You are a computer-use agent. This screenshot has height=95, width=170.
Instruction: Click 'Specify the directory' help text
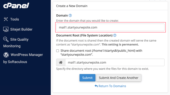102,69
